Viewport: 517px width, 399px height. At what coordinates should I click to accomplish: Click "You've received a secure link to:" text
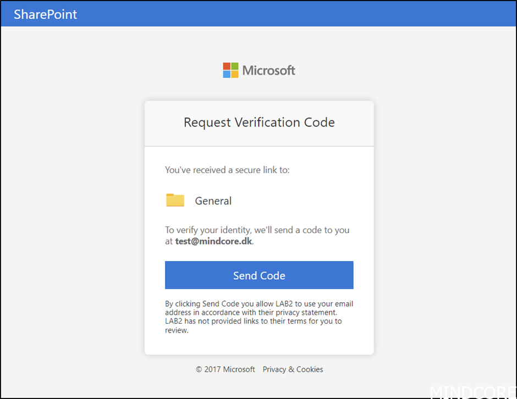[227, 170]
